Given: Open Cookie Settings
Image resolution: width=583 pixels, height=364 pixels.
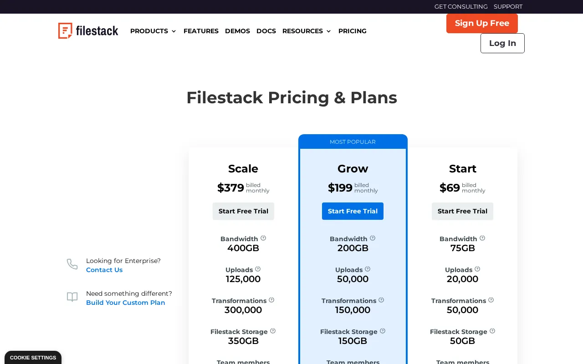Looking at the screenshot, I should coord(33,358).
